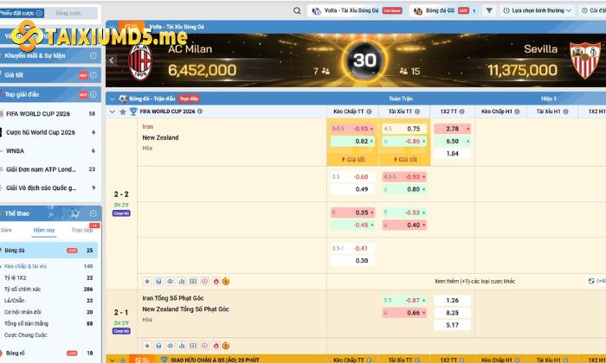Select Bóng đá sport in sidebar
Image resolution: width=606 pixels, height=363 pixels.
pos(48,251)
